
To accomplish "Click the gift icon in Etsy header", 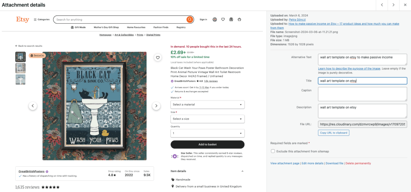I will tap(231, 19).
